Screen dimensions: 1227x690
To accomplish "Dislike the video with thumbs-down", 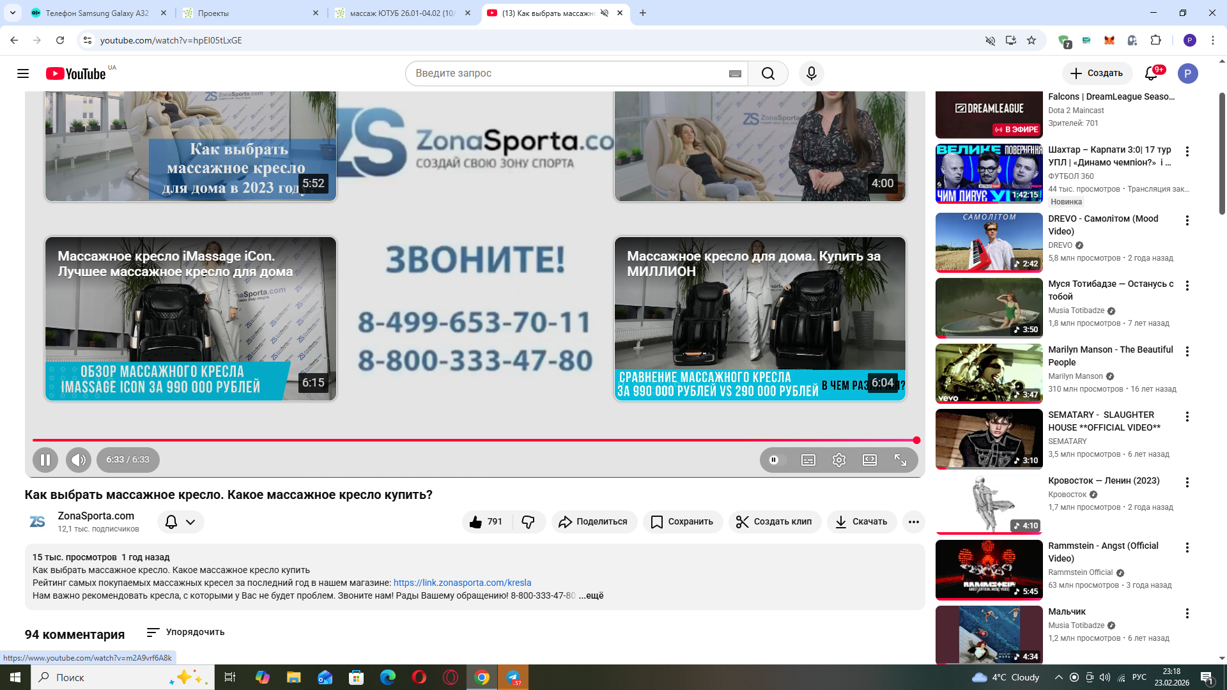I will (528, 522).
